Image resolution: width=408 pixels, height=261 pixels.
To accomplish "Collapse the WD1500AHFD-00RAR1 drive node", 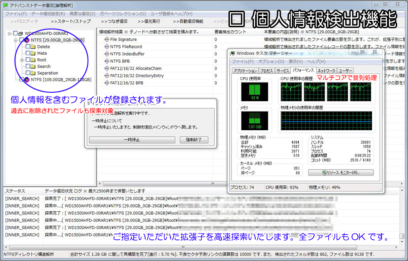I will click(x=10, y=33).
